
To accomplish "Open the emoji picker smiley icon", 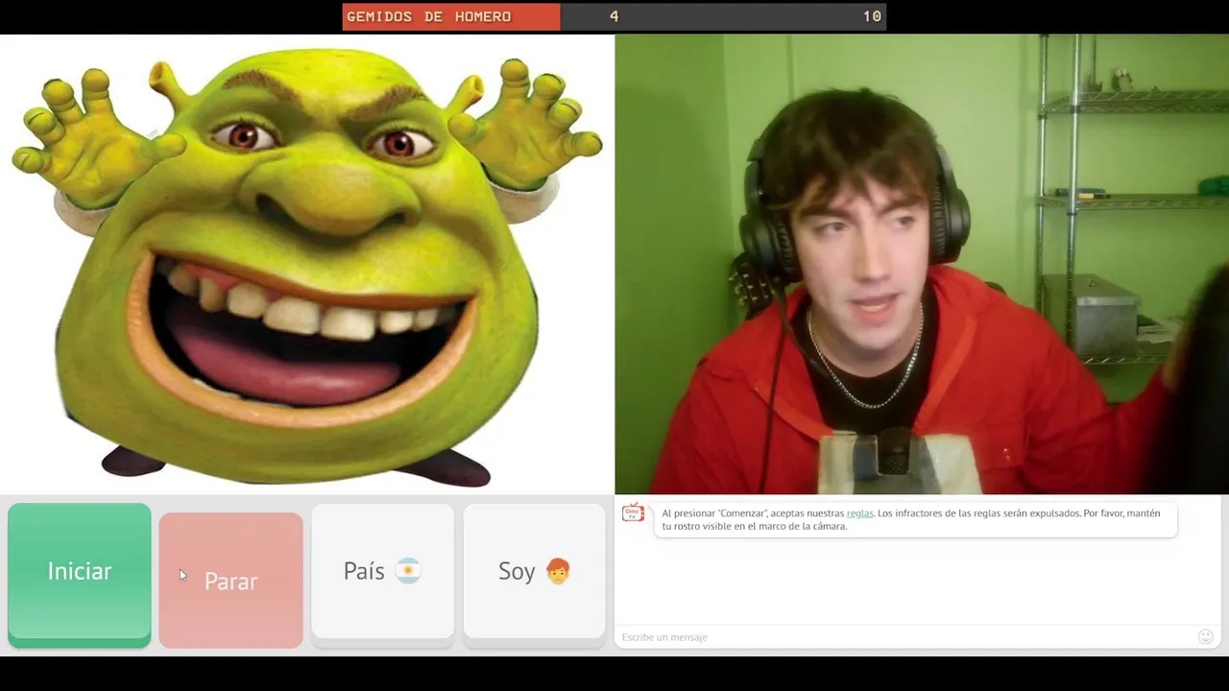I will [1206, 636].
